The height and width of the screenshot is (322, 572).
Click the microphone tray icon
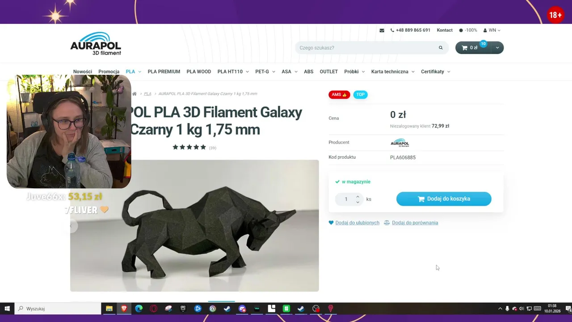tap(507, 309)
